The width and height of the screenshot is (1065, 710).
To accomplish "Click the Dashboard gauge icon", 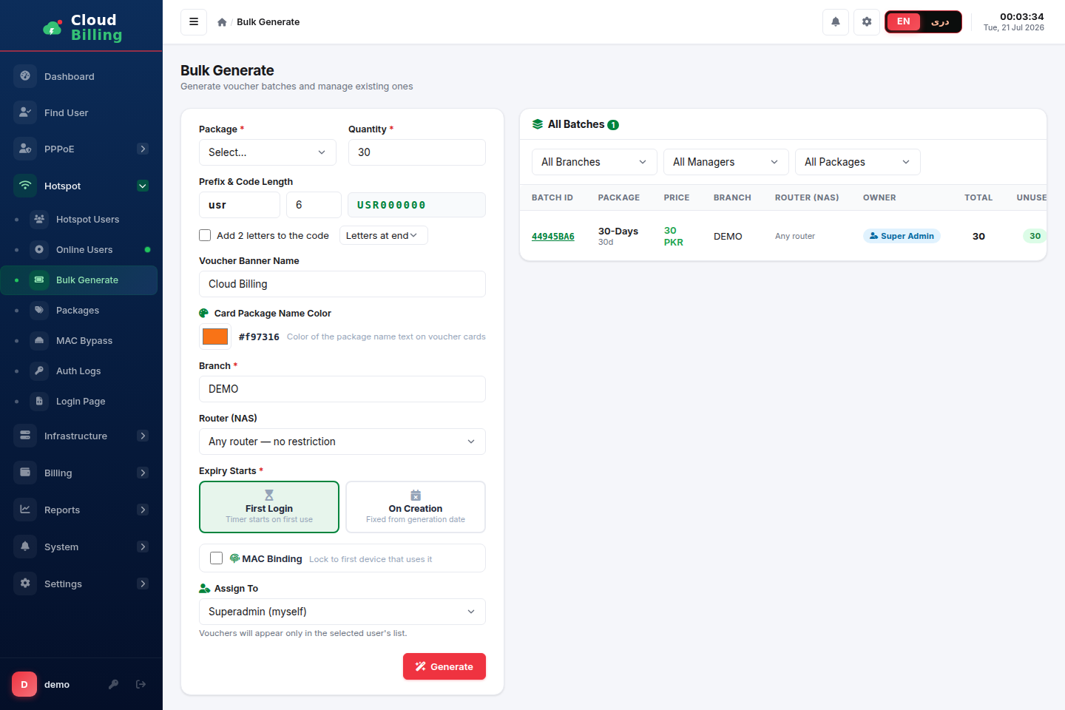I will [x=25, y=75].
